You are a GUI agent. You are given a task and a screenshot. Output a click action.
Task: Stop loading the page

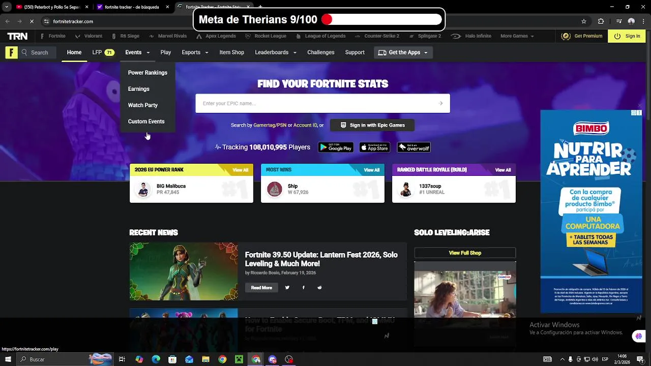click(x=32, y=21)
